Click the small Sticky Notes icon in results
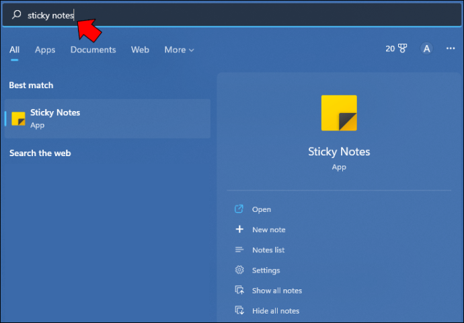464x323 pixels. click(x=19, y=118)
